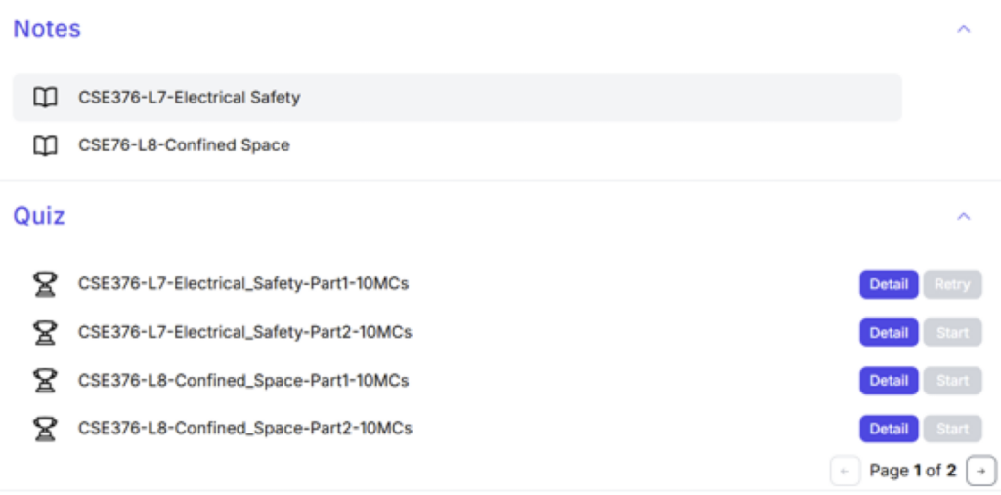This screenshot has height=495, width=1001.
Task: Click hourglass icon for Electrical_Safety-Part2 quiz
Action: [x=45, y=333]
